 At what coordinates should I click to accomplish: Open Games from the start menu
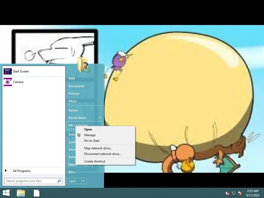pos(73,110)
